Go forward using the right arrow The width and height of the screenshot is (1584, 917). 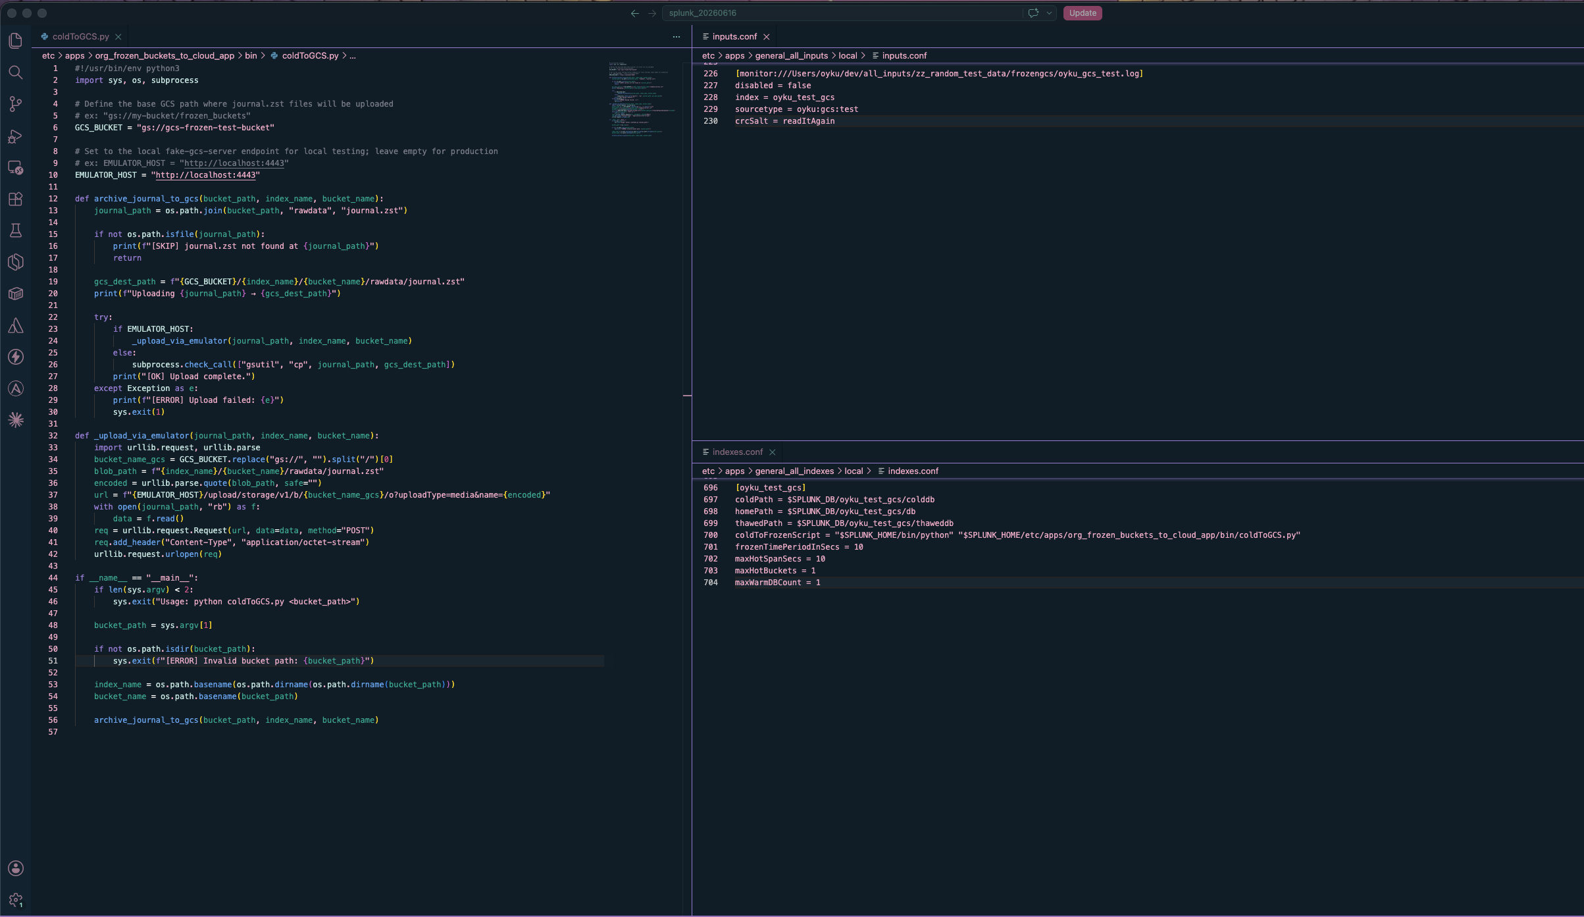click(651, 13)
